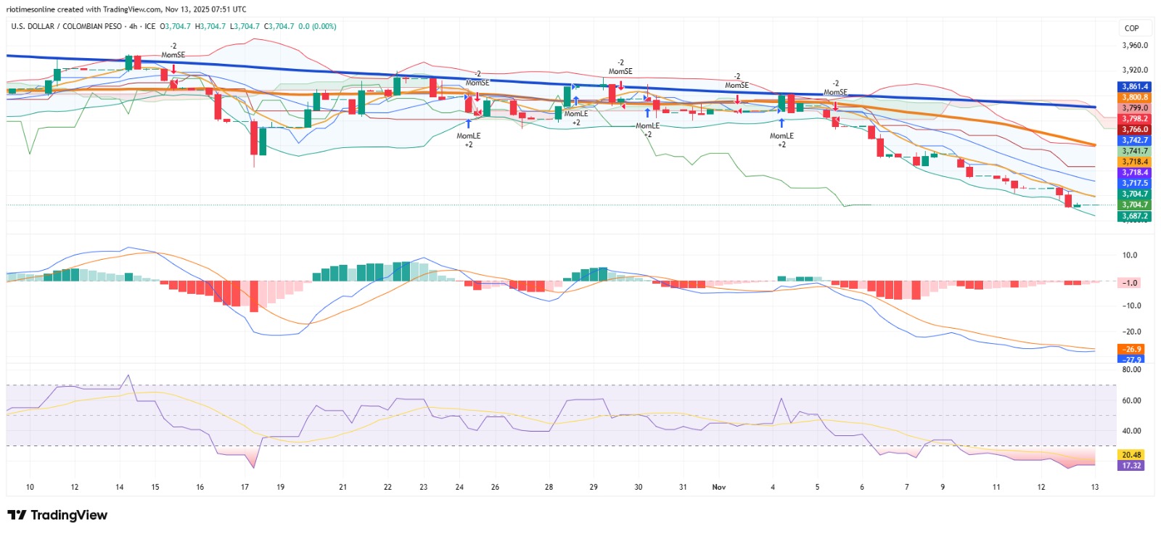Click the 80.00 RSI axis label
Image resolution: width=1161 pixels, height=534 pixels.
tap(1131, 370)
